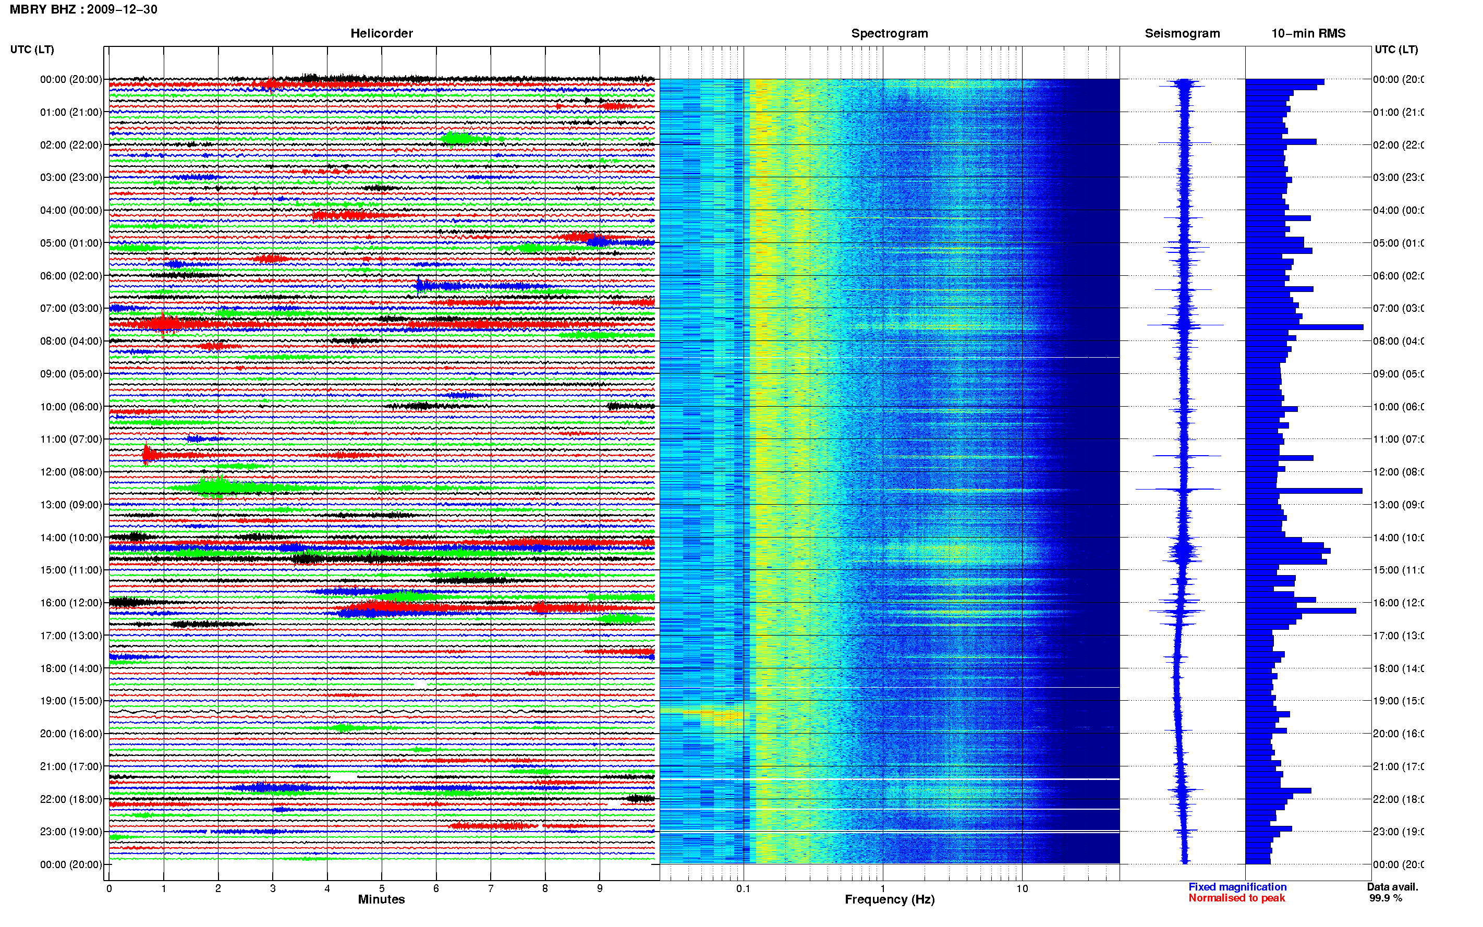The width and height of the screenshot is (1483, 927).
Task: Click the Minutes axis tick 0
Action: pyautogui.click(x=109, y=888)
